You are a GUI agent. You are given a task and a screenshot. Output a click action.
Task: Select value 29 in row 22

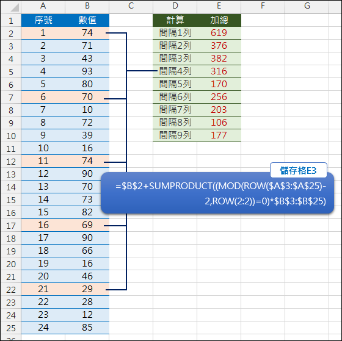click(87, 289)
